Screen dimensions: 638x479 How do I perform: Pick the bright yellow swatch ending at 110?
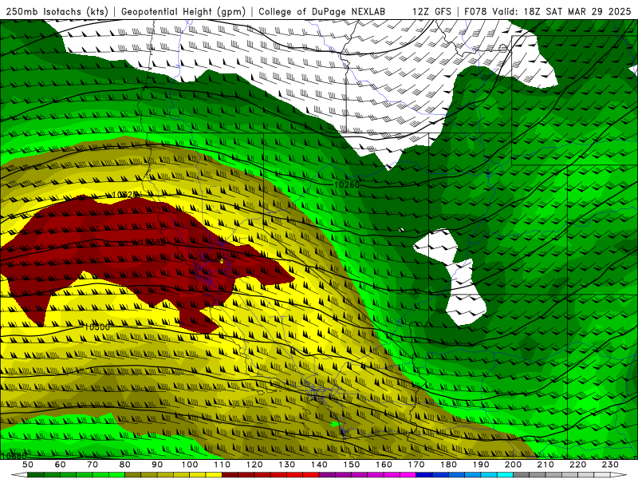click(x=214, y=475)
